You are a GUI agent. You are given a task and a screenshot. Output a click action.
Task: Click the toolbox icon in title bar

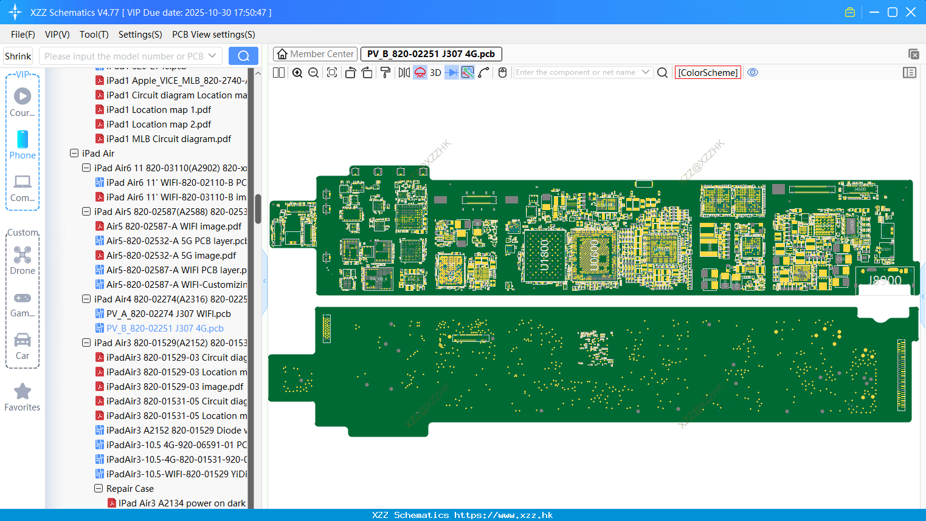click(x=850, y=12)
